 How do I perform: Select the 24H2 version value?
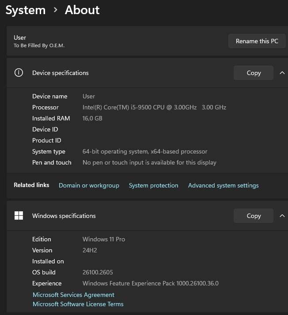(90, 250)
